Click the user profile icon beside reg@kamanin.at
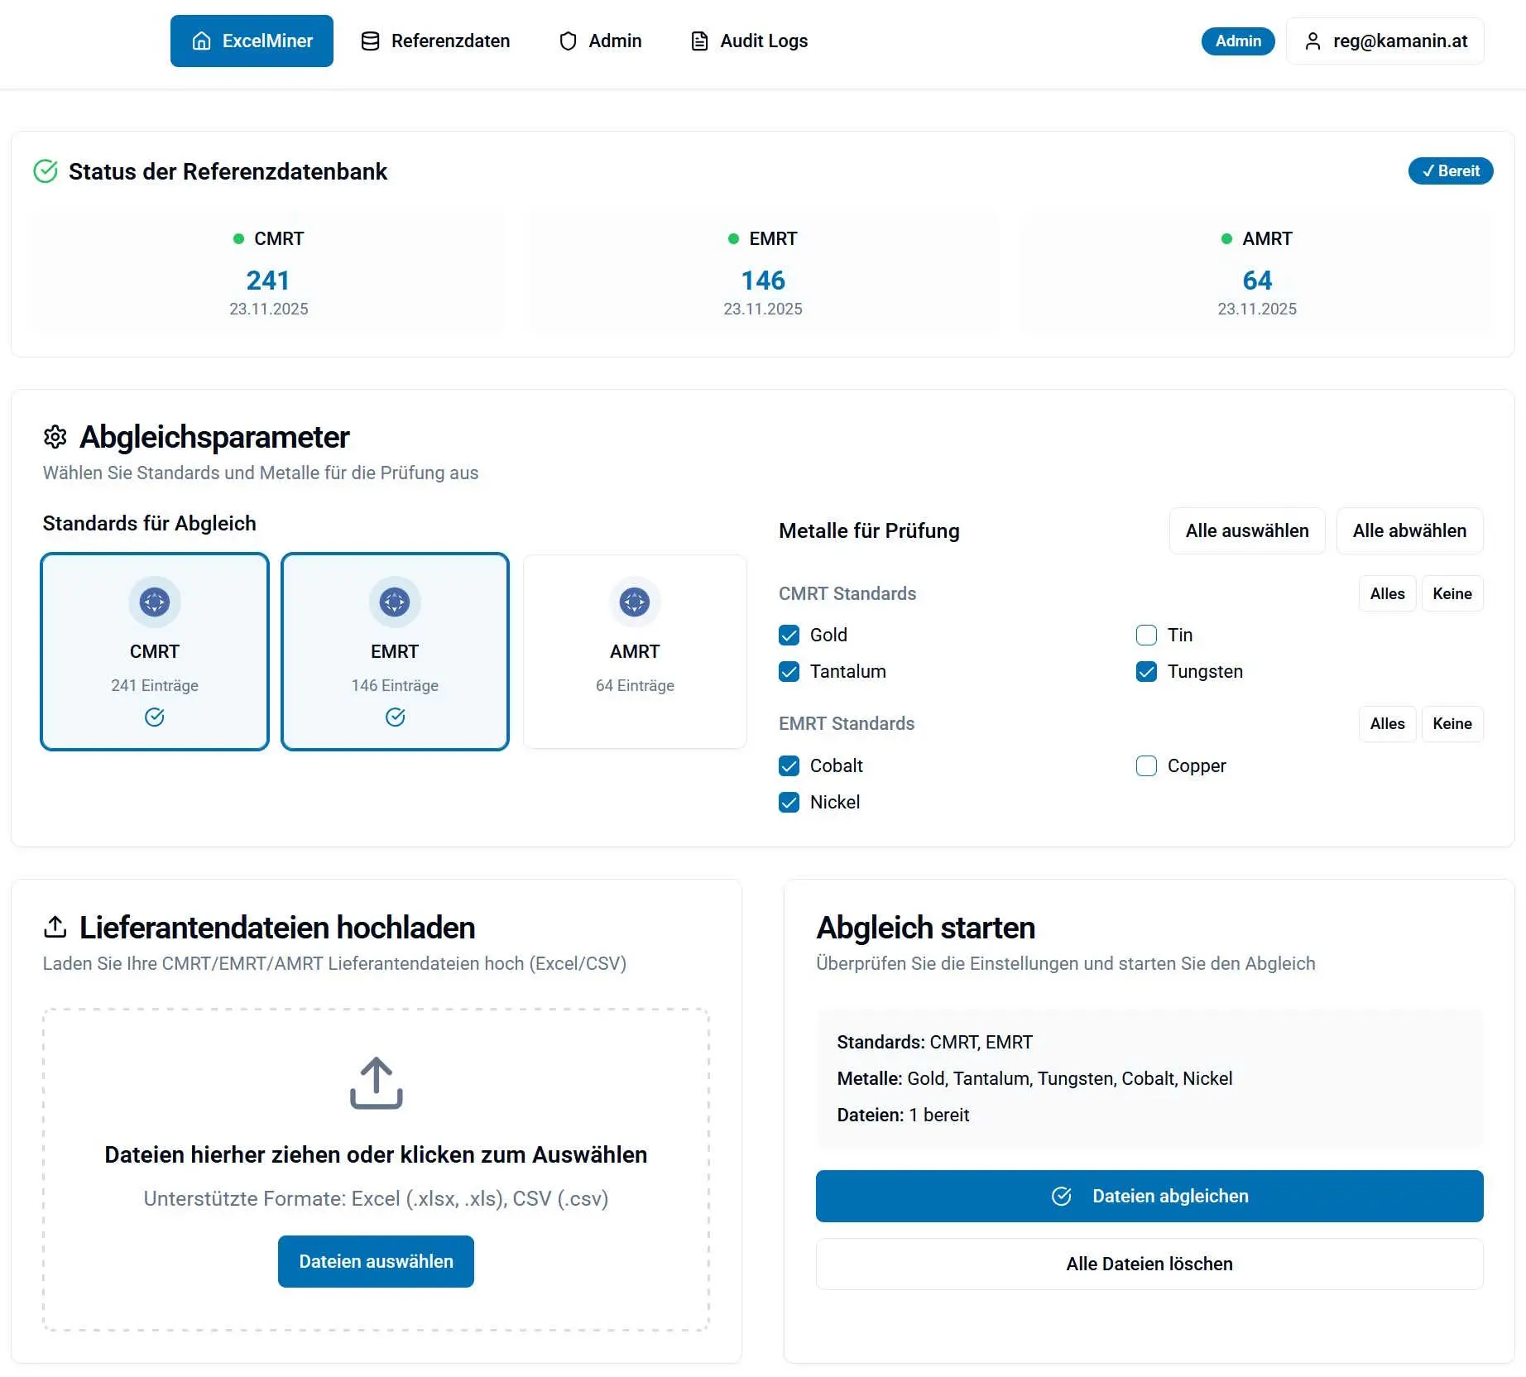This screenshot has height=1377, width=1526. (x=1312, y=41)
